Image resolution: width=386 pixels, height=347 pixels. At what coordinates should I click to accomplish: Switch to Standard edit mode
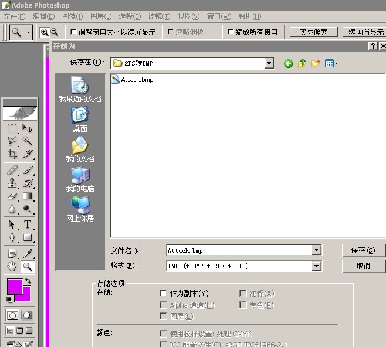coord(12,315)
